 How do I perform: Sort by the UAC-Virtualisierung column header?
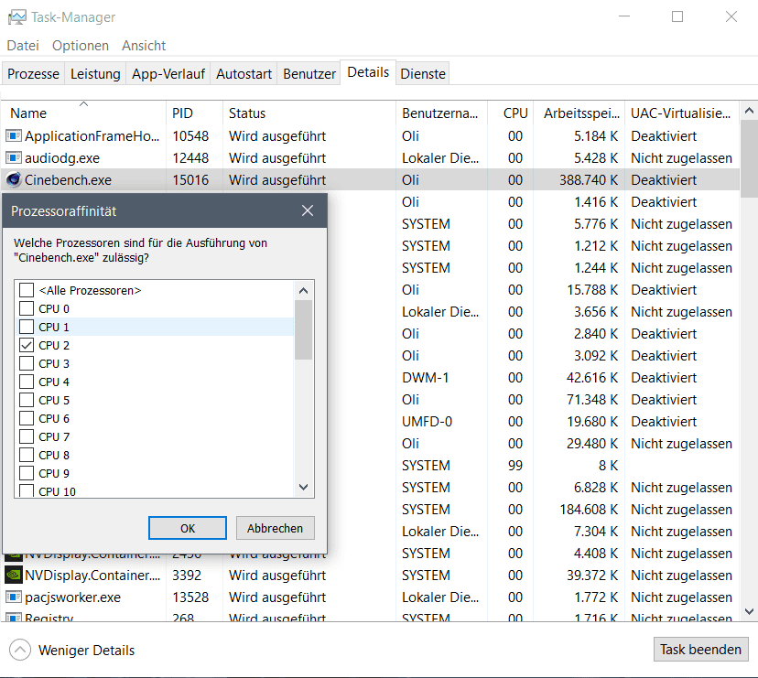(x=682, y=113)
